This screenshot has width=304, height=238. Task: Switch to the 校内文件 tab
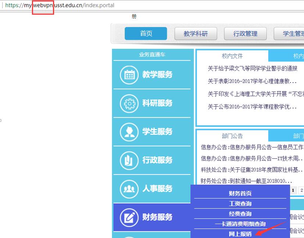tap(232, 56)
